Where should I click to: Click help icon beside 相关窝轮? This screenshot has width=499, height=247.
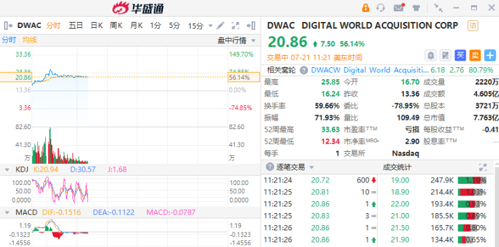coord(304,70)
